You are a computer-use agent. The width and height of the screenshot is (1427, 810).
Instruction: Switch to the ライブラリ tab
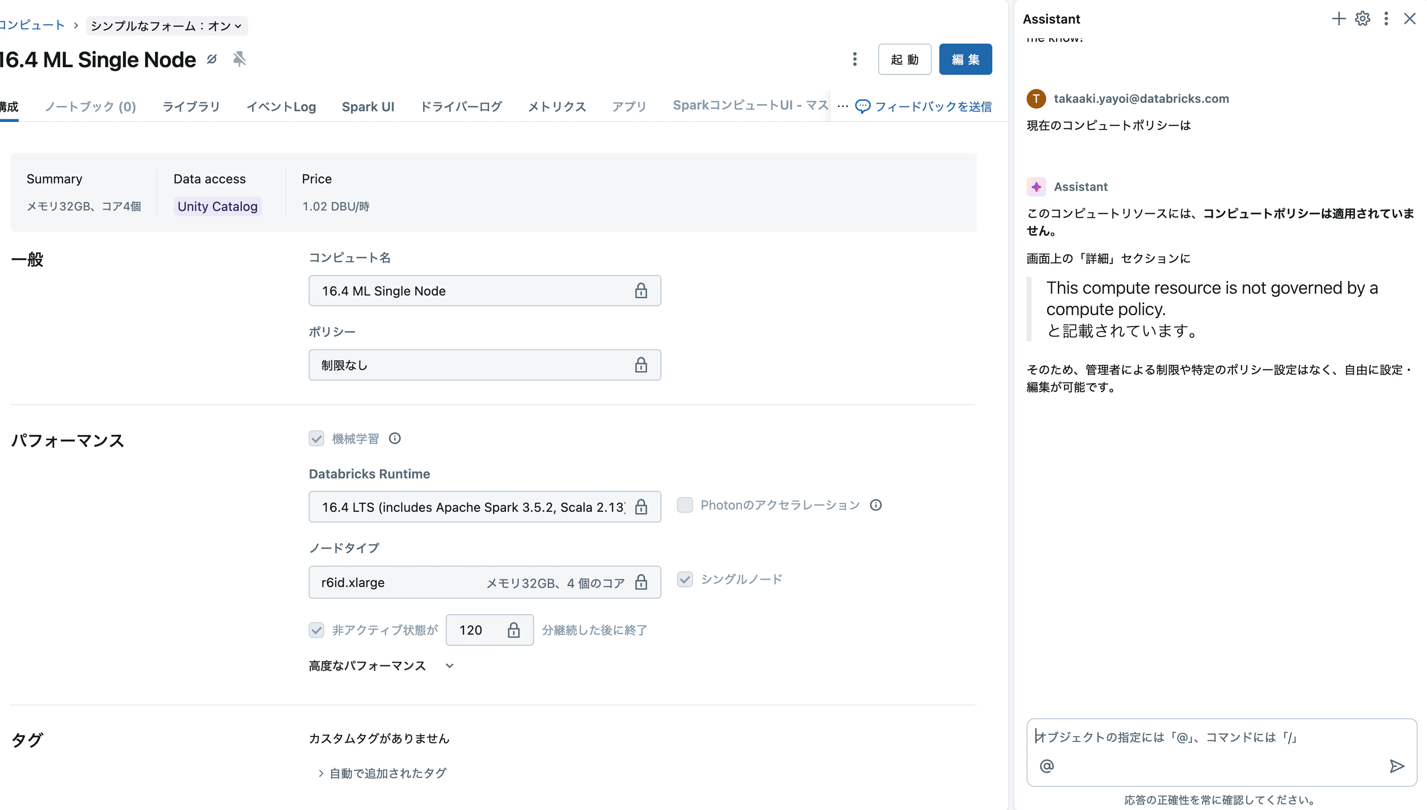coord(191,106)
